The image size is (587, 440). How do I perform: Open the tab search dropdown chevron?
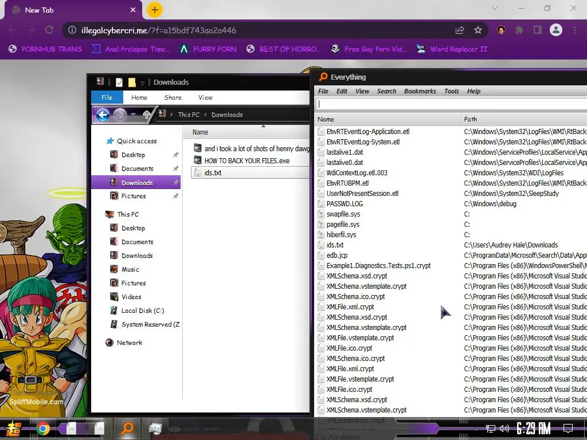pos(495,8)
